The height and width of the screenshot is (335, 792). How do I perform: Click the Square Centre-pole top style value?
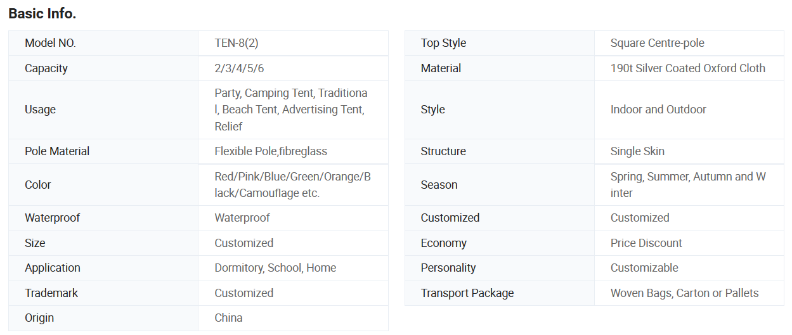(x=657, y=43)
